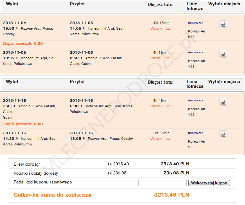Click the Podaj kod kuponu rabatowego label

click(x=43, y=182)
